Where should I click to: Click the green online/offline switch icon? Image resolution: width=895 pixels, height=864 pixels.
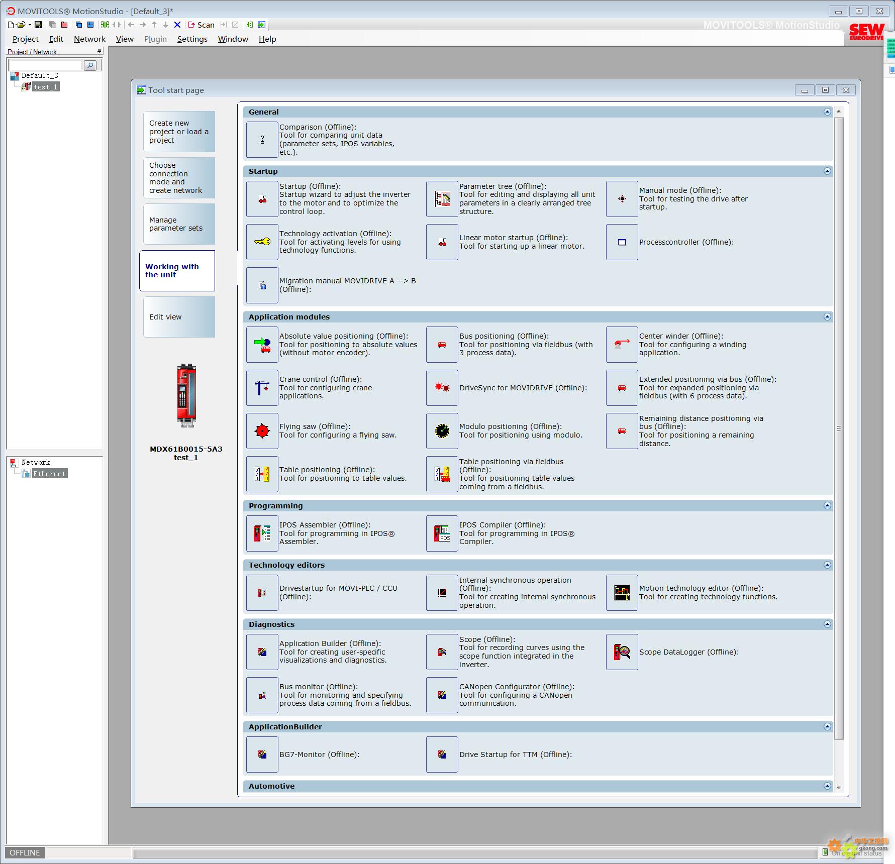click(105, 25)
